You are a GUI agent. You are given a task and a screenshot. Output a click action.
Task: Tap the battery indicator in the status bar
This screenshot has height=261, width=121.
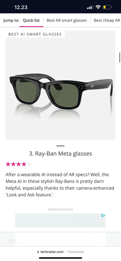[x=107, y=7]
